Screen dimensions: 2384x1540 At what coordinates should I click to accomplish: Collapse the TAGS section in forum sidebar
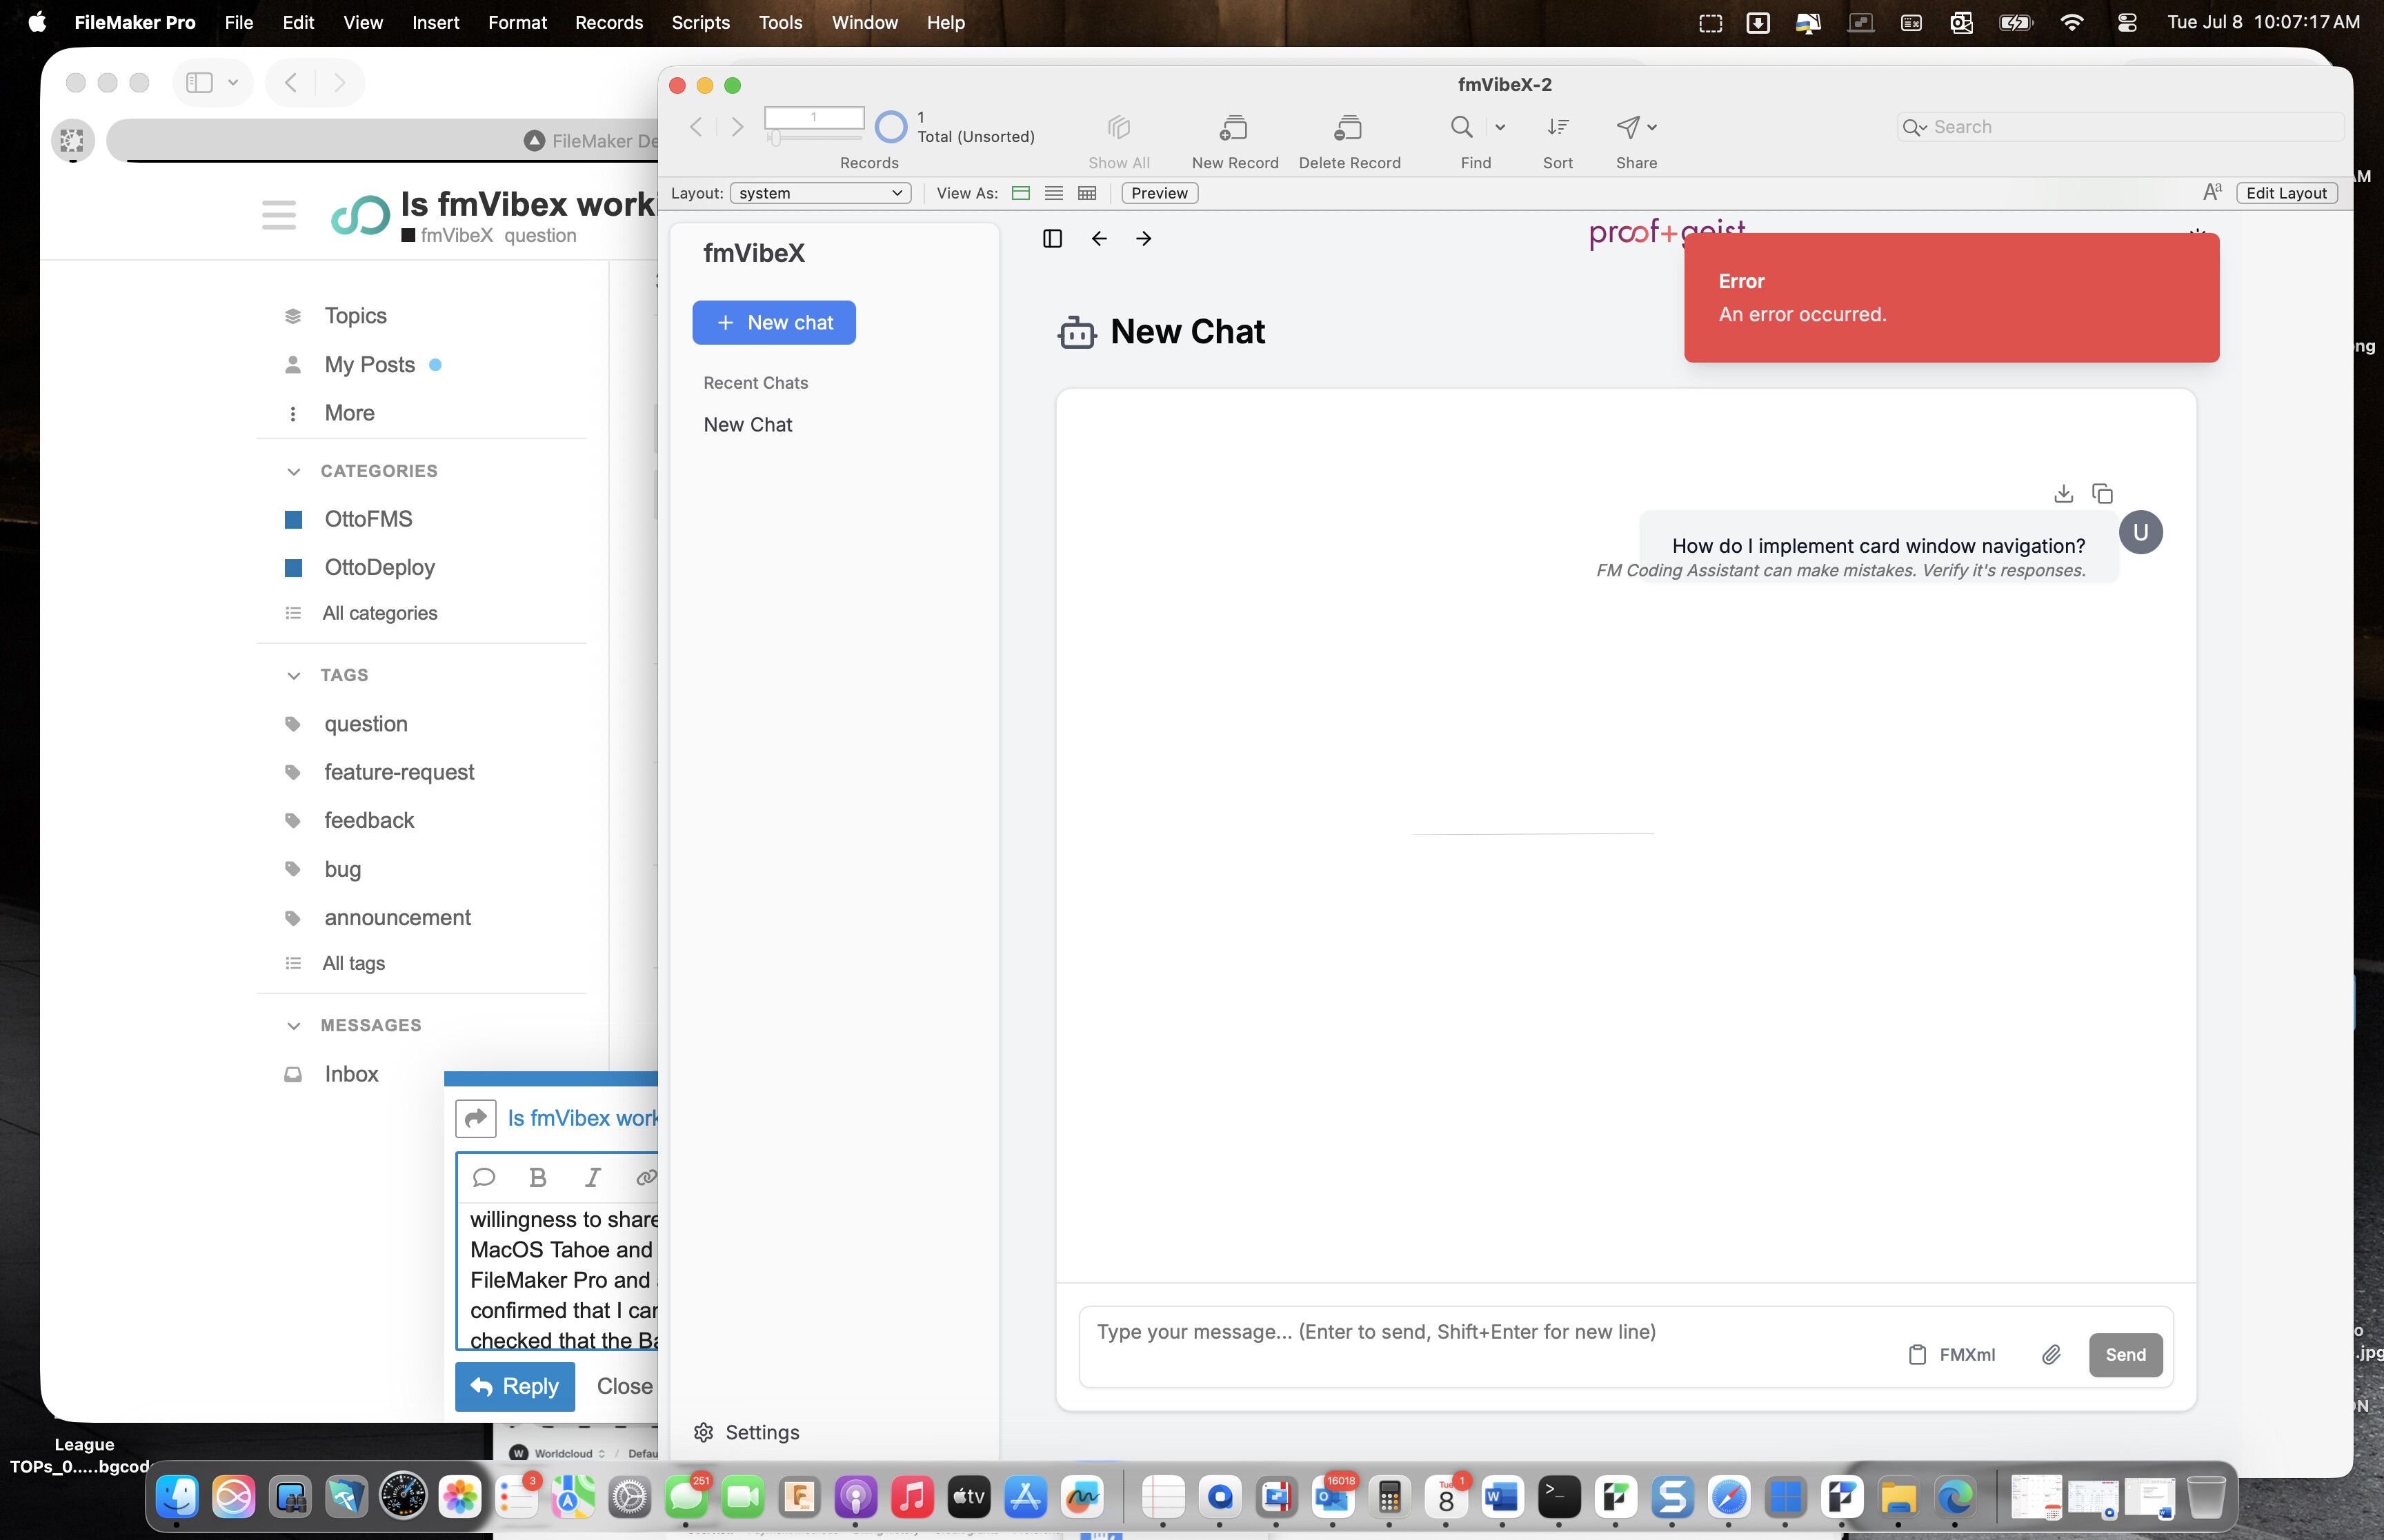[293, 675]
